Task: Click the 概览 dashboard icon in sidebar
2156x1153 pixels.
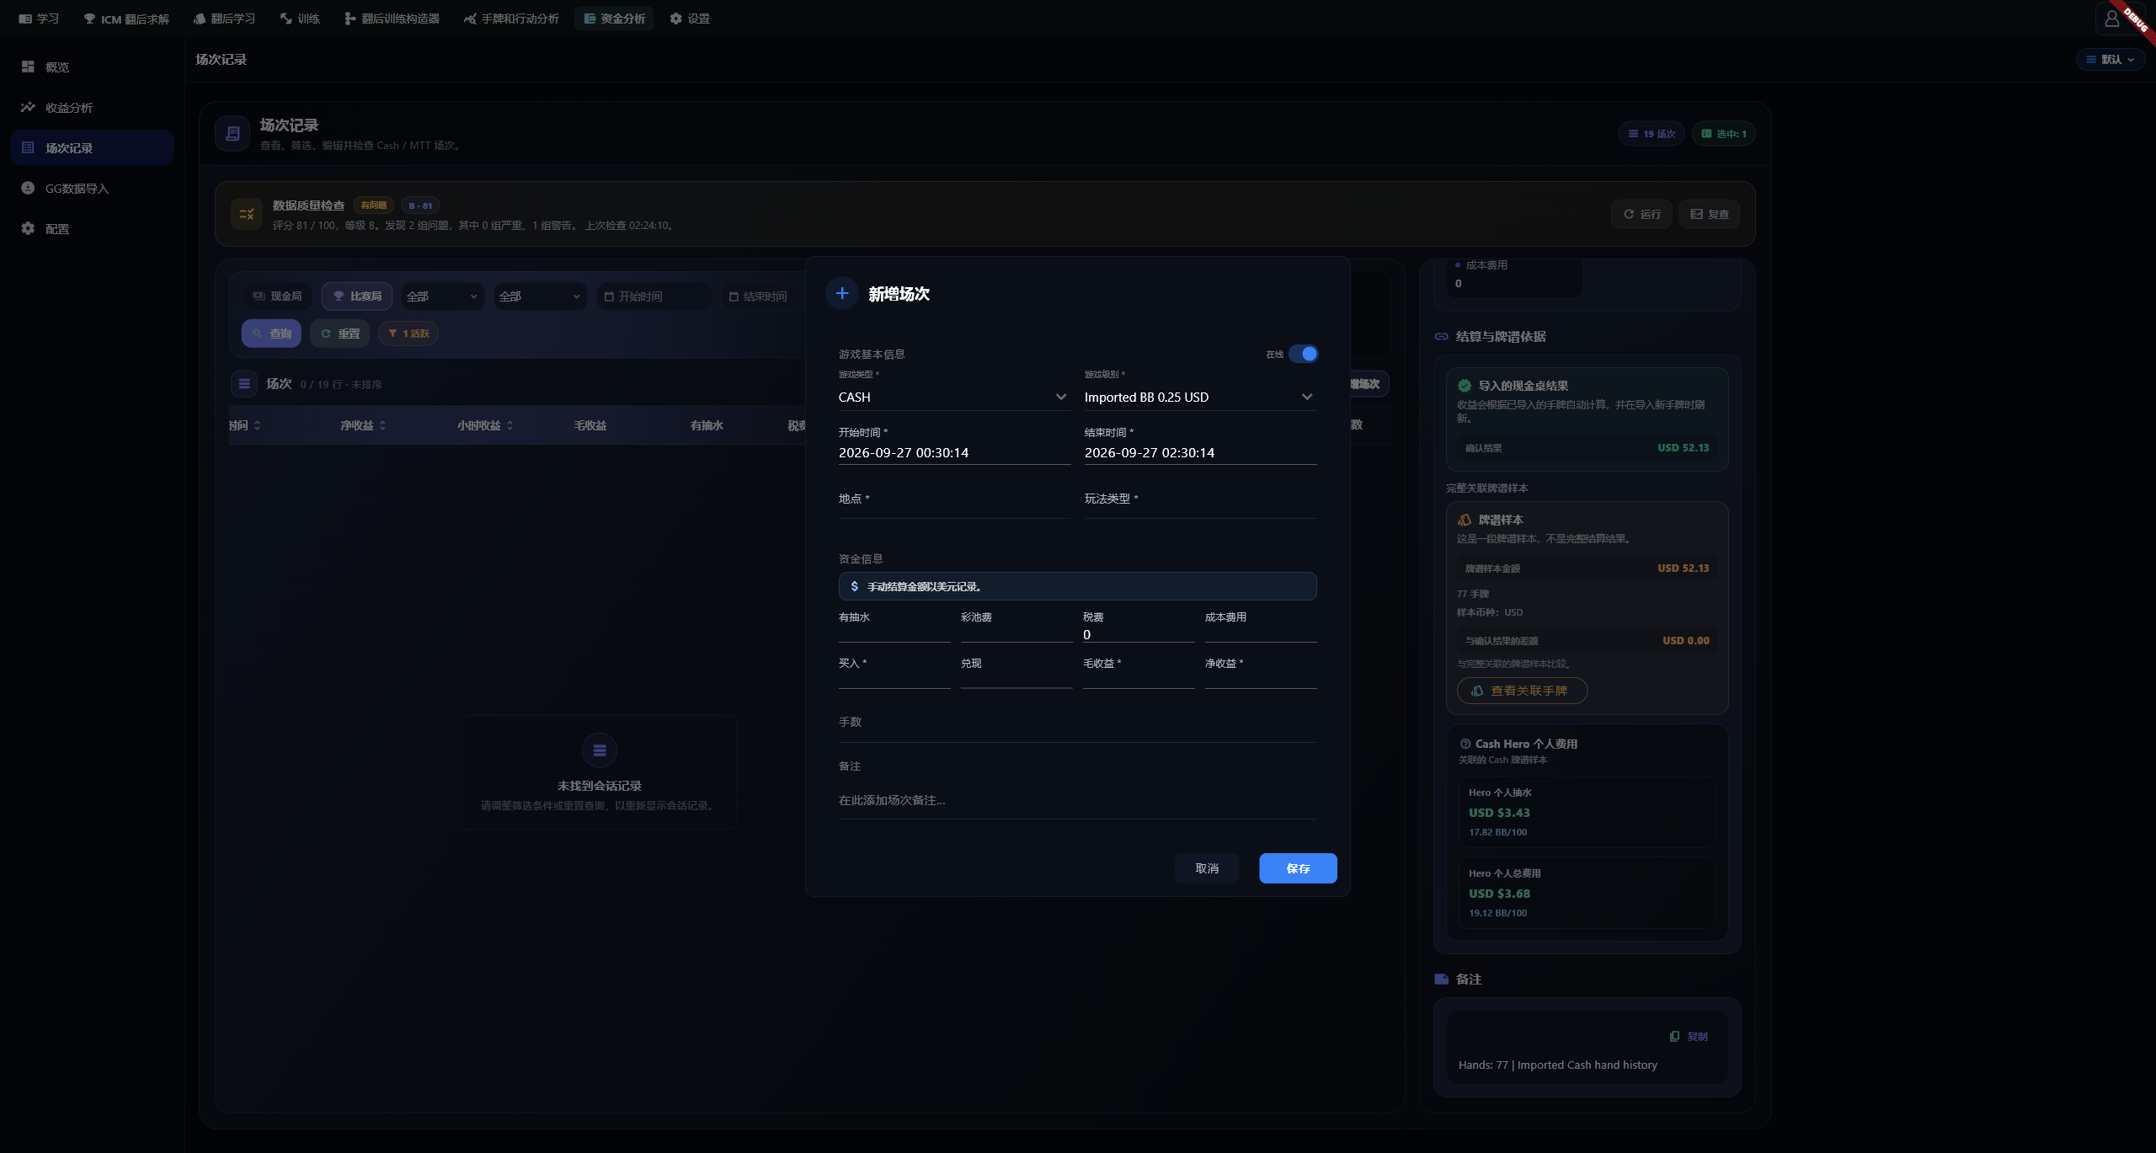Action: (28, 67)
